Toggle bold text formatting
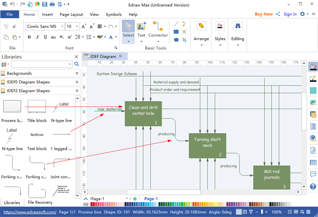 [x=29, y=37]
